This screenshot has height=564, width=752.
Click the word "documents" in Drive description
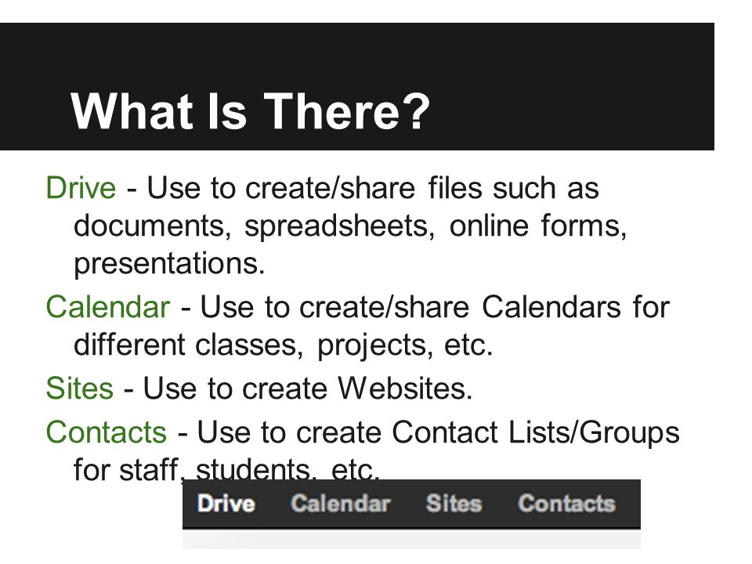(149, 226)
